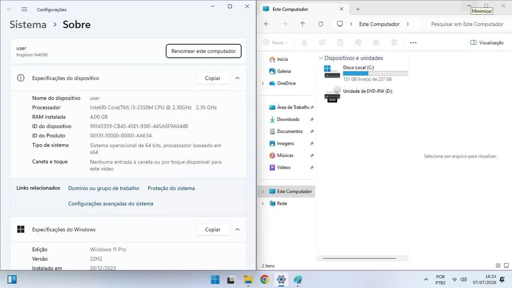Viewport: 512px width, 288px height.
Task: Open the clock and date in taskbar
Action: pos(484,280)
